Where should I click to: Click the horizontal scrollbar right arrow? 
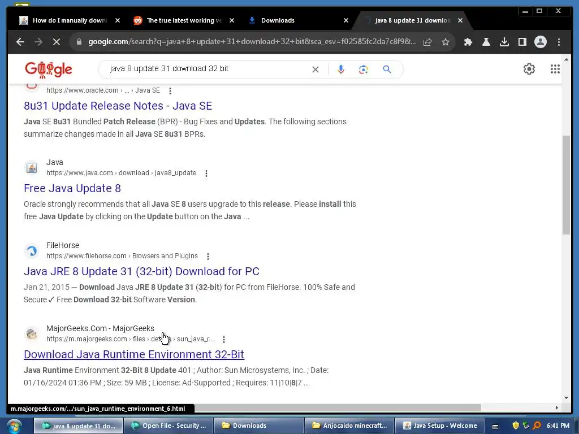pos(557,408)
